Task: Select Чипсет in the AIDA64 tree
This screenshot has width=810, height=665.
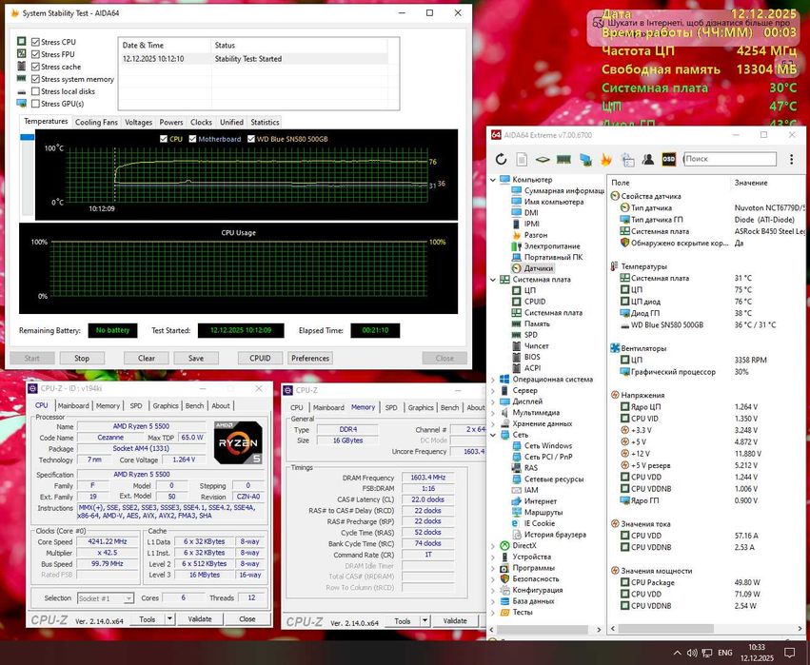Action: point(536,346)
